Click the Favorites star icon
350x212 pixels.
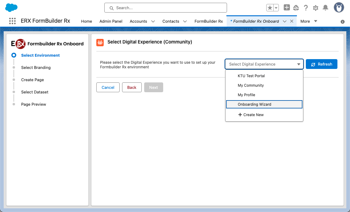pos(270,8)
